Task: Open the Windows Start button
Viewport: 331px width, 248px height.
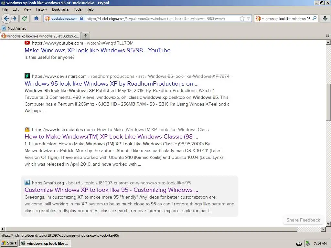Action: (9, 243)
